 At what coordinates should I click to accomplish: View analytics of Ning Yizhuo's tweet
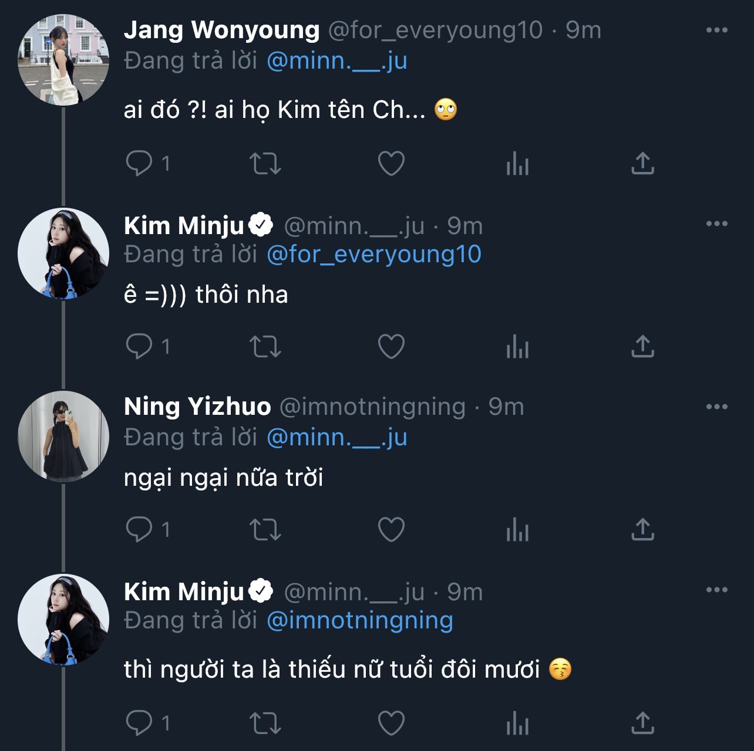coord(517,530)
